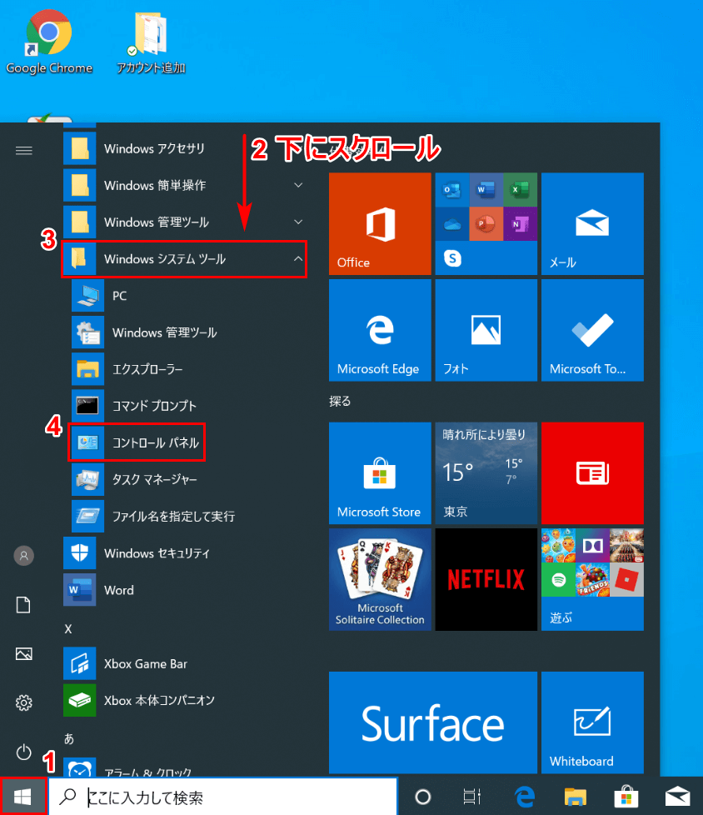This screenshot has width=703, height=815.
Task: Open Outlook in the Office apps tile
Action: point(452,190)
